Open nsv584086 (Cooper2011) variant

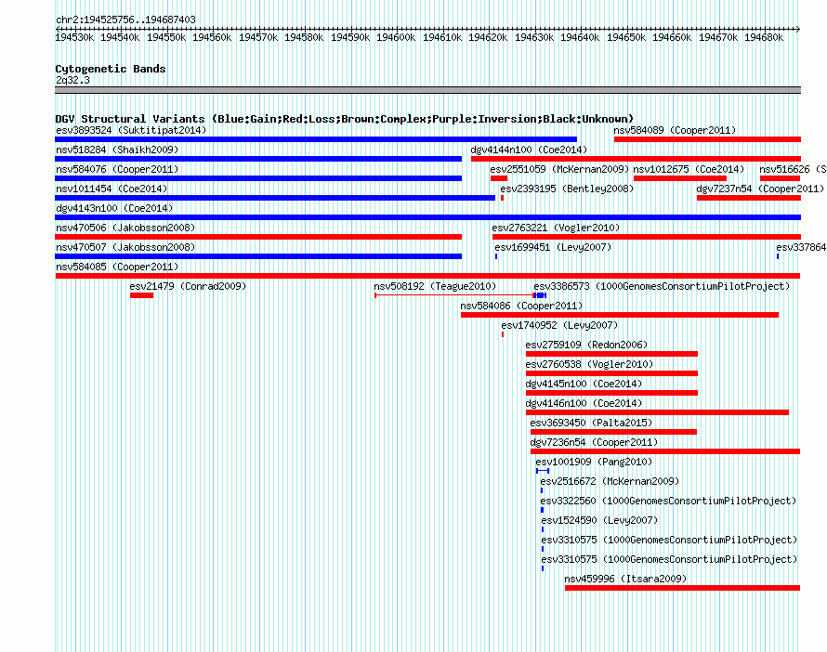coord(521,306)
